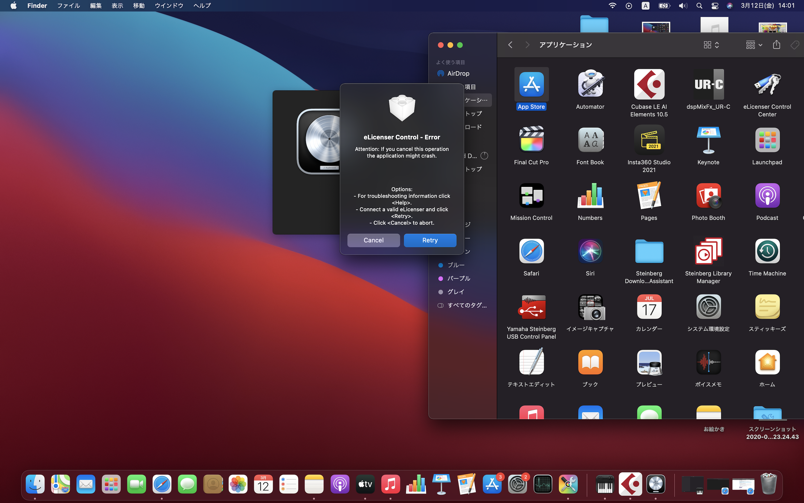Viewport: 804px width, 503px height.
Task: Click the Retry button in error dialog
Action: (x=430, y=240)
